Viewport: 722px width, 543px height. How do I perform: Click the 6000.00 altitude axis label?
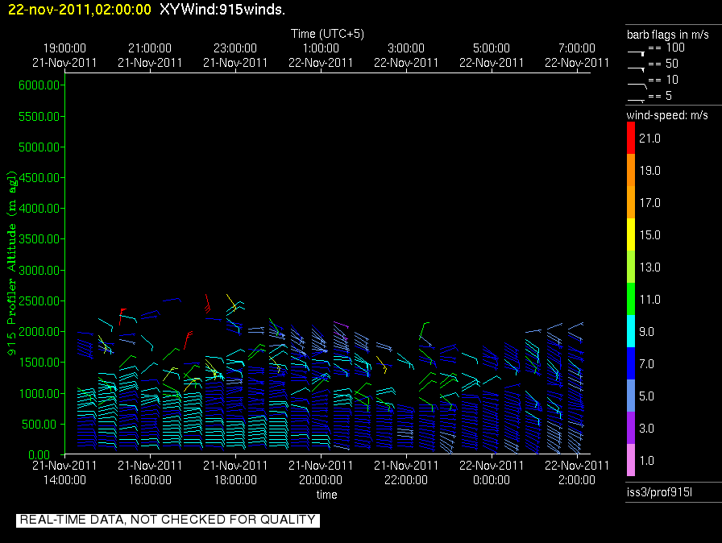click(x=39, y=85)
